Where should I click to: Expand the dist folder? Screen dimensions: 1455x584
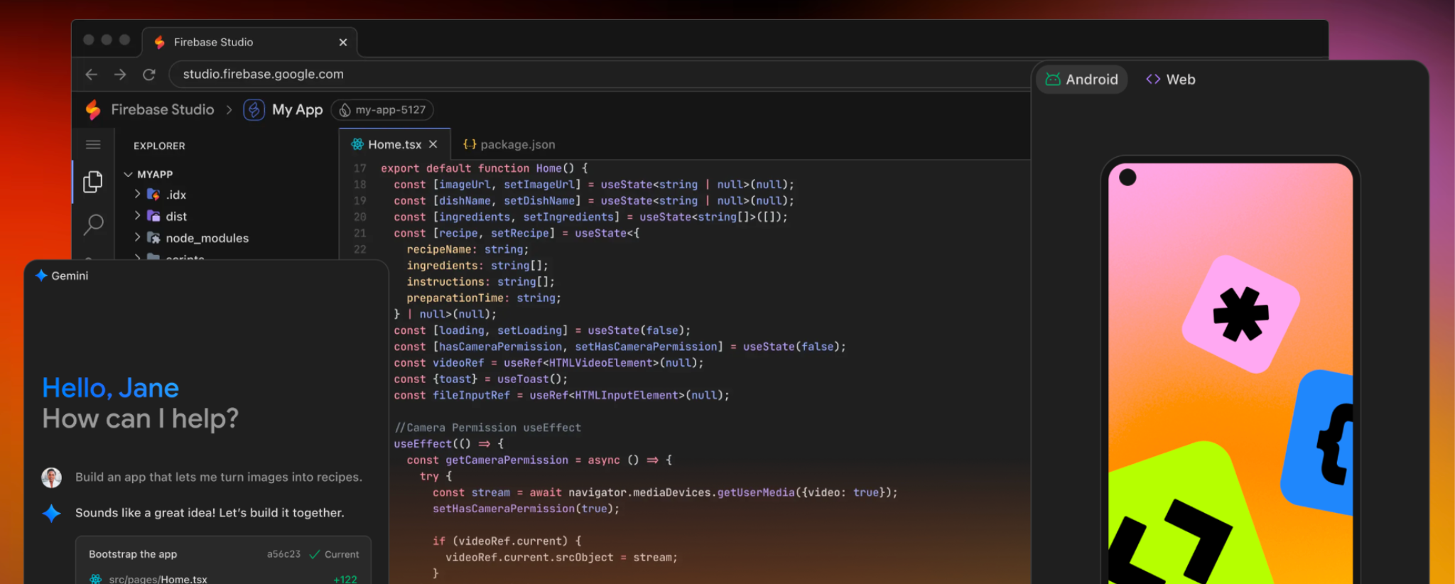tap(138, 216)
